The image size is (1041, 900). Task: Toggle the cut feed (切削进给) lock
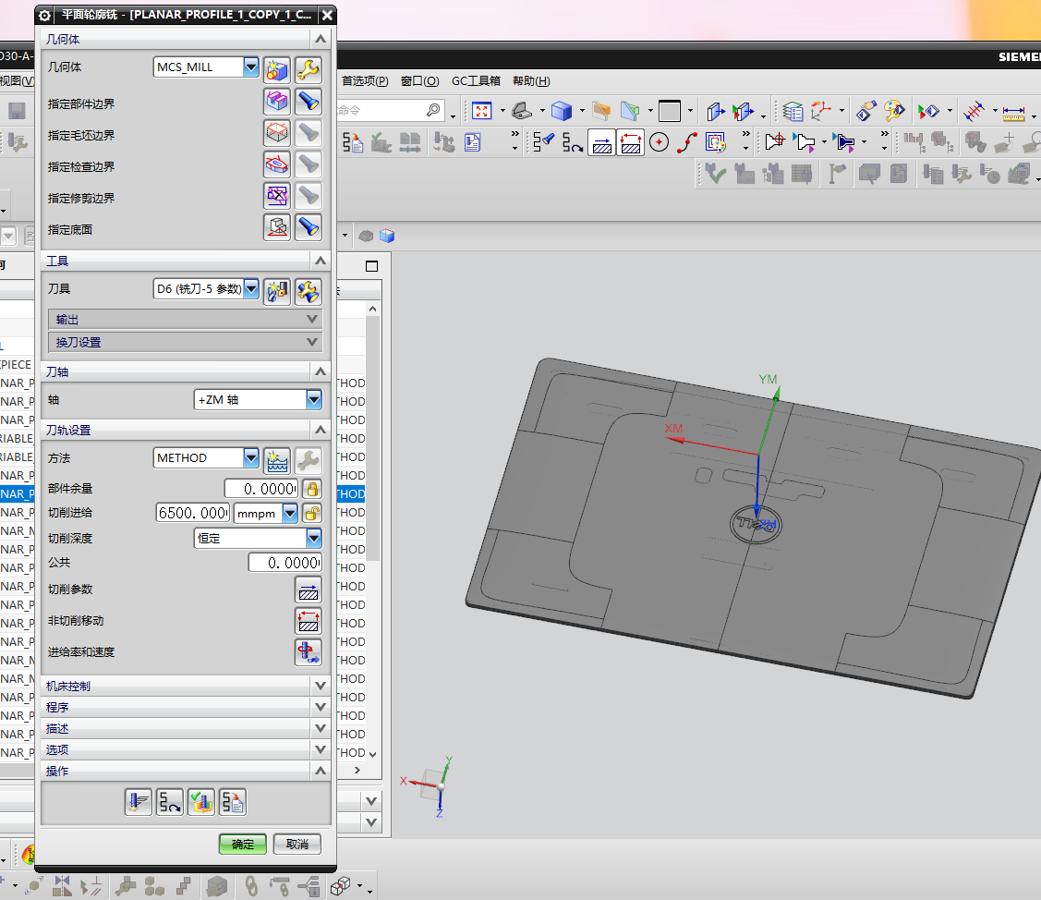point(313,514)
